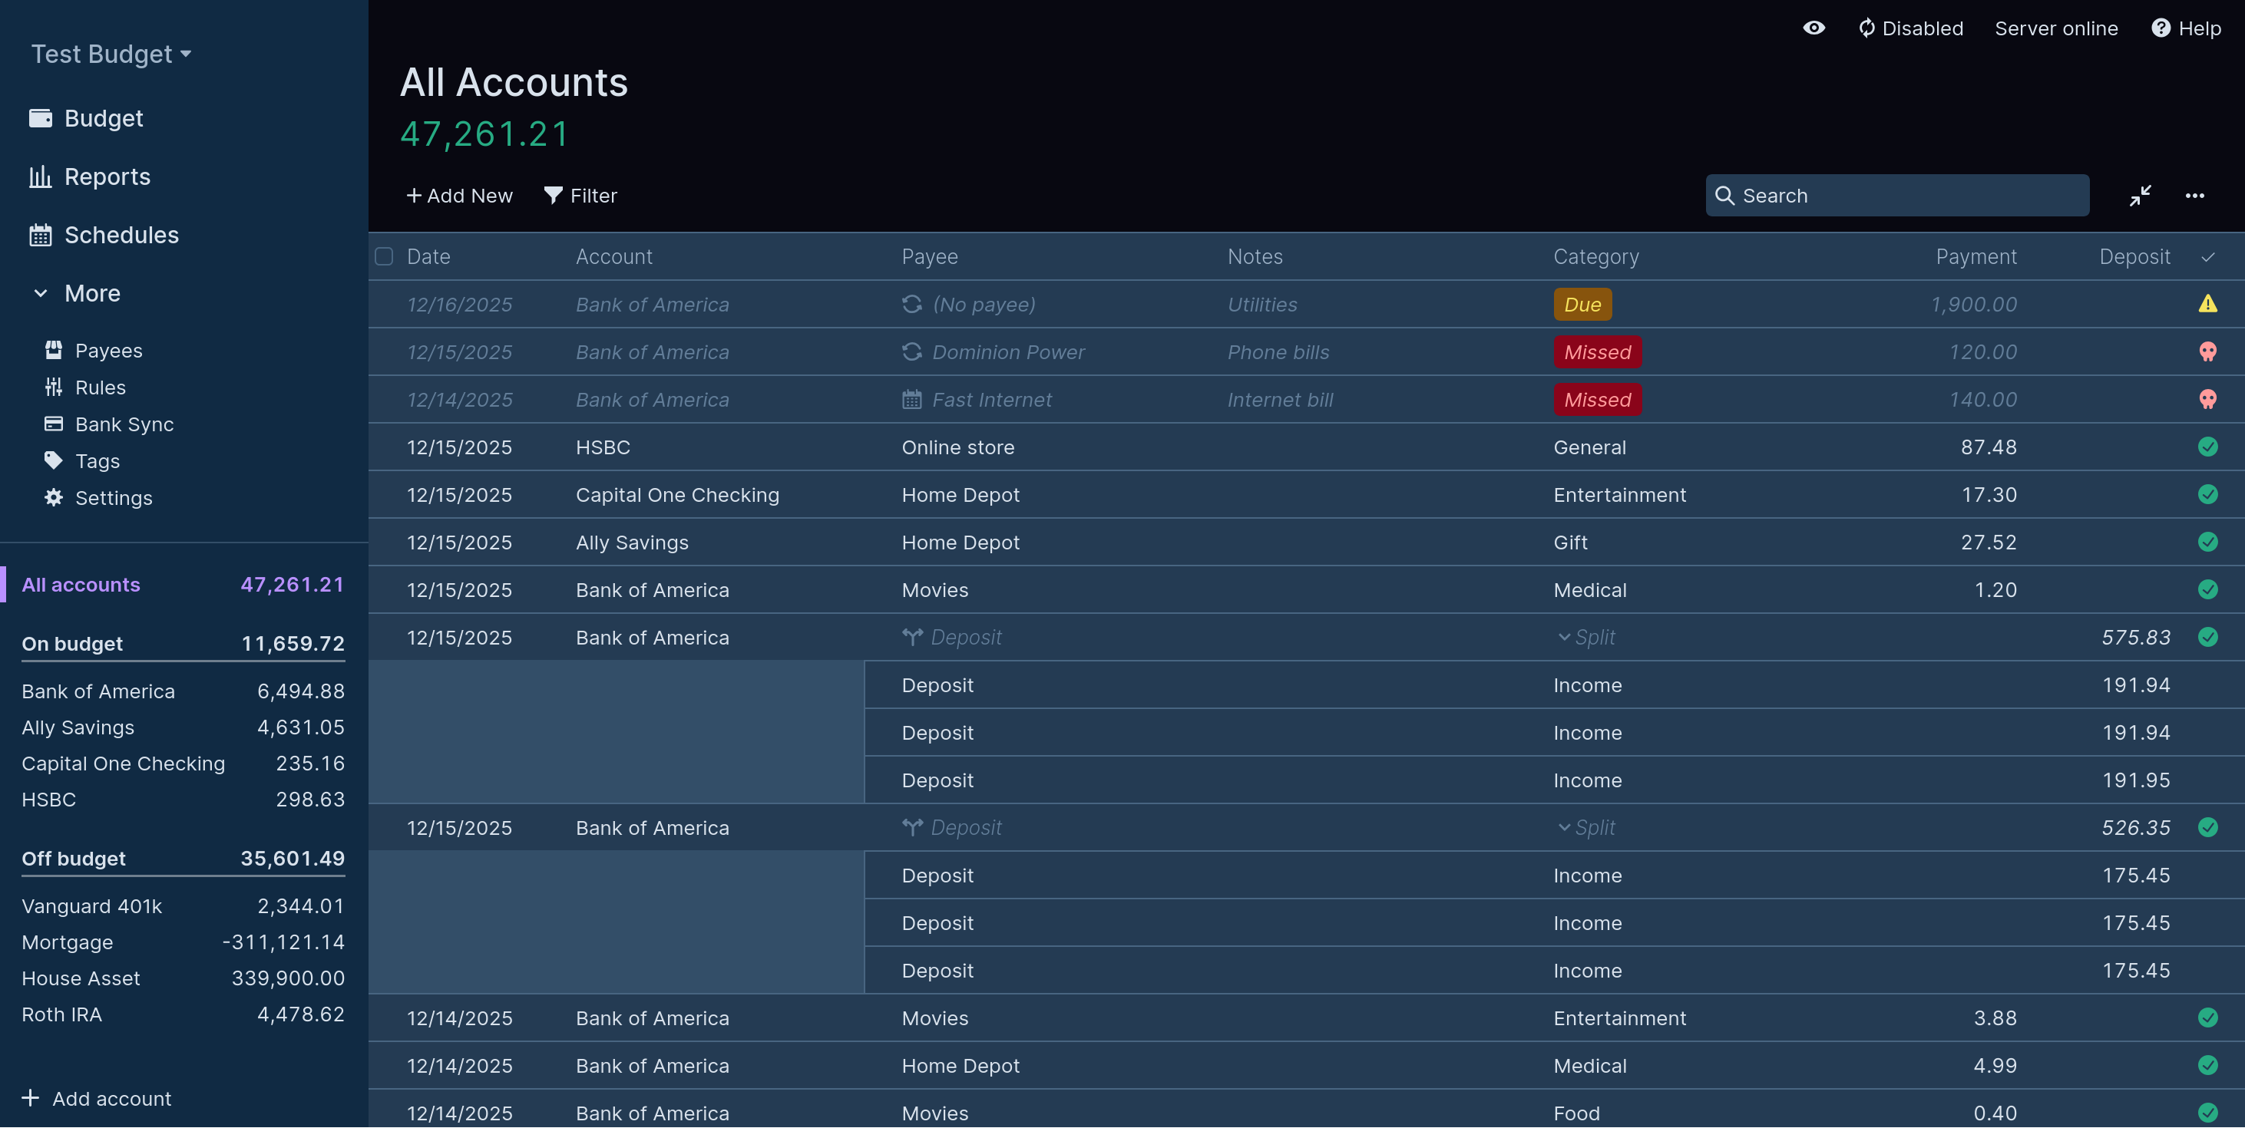Open the three-dots account menu

coord(2194,195)
